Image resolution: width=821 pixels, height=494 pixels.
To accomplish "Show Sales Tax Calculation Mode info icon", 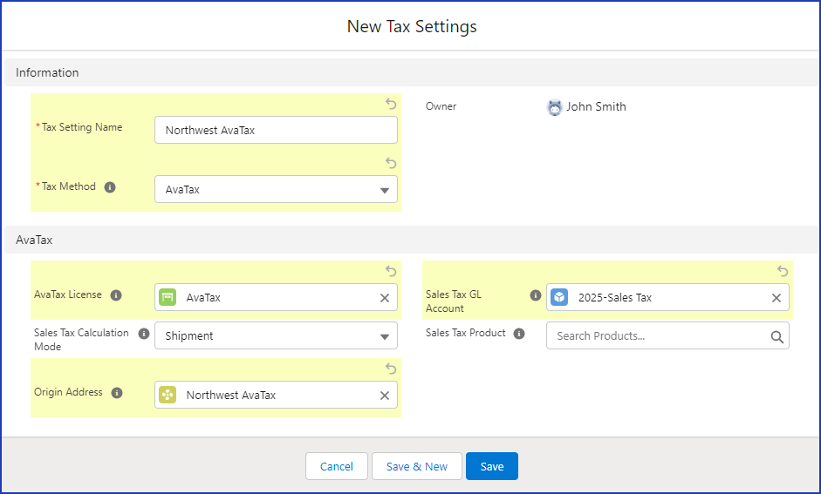I will (143, 334).
